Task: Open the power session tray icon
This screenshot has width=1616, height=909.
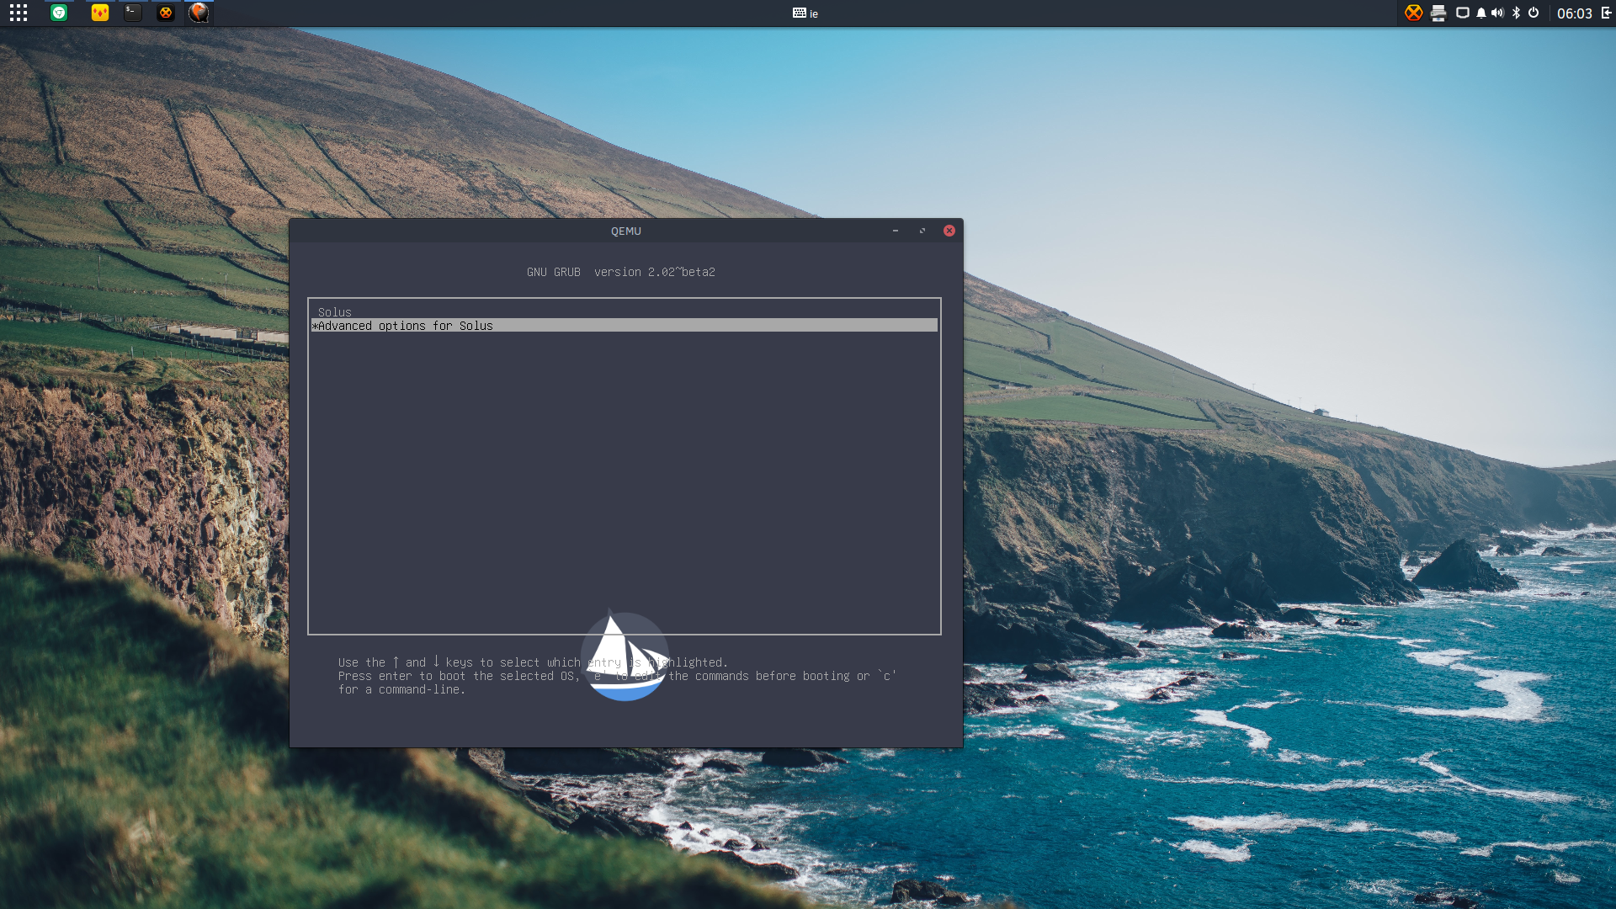Action: tap(1534, 13)
